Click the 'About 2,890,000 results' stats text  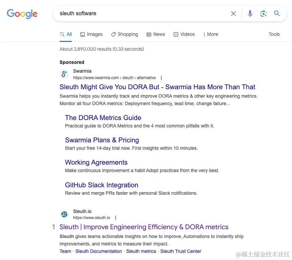coord(102,49)
